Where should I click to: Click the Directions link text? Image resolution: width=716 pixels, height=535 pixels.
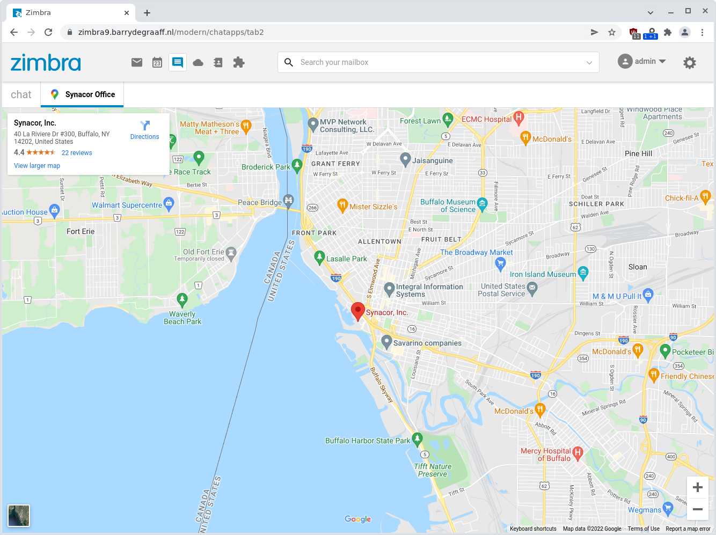tap(145, 137)
